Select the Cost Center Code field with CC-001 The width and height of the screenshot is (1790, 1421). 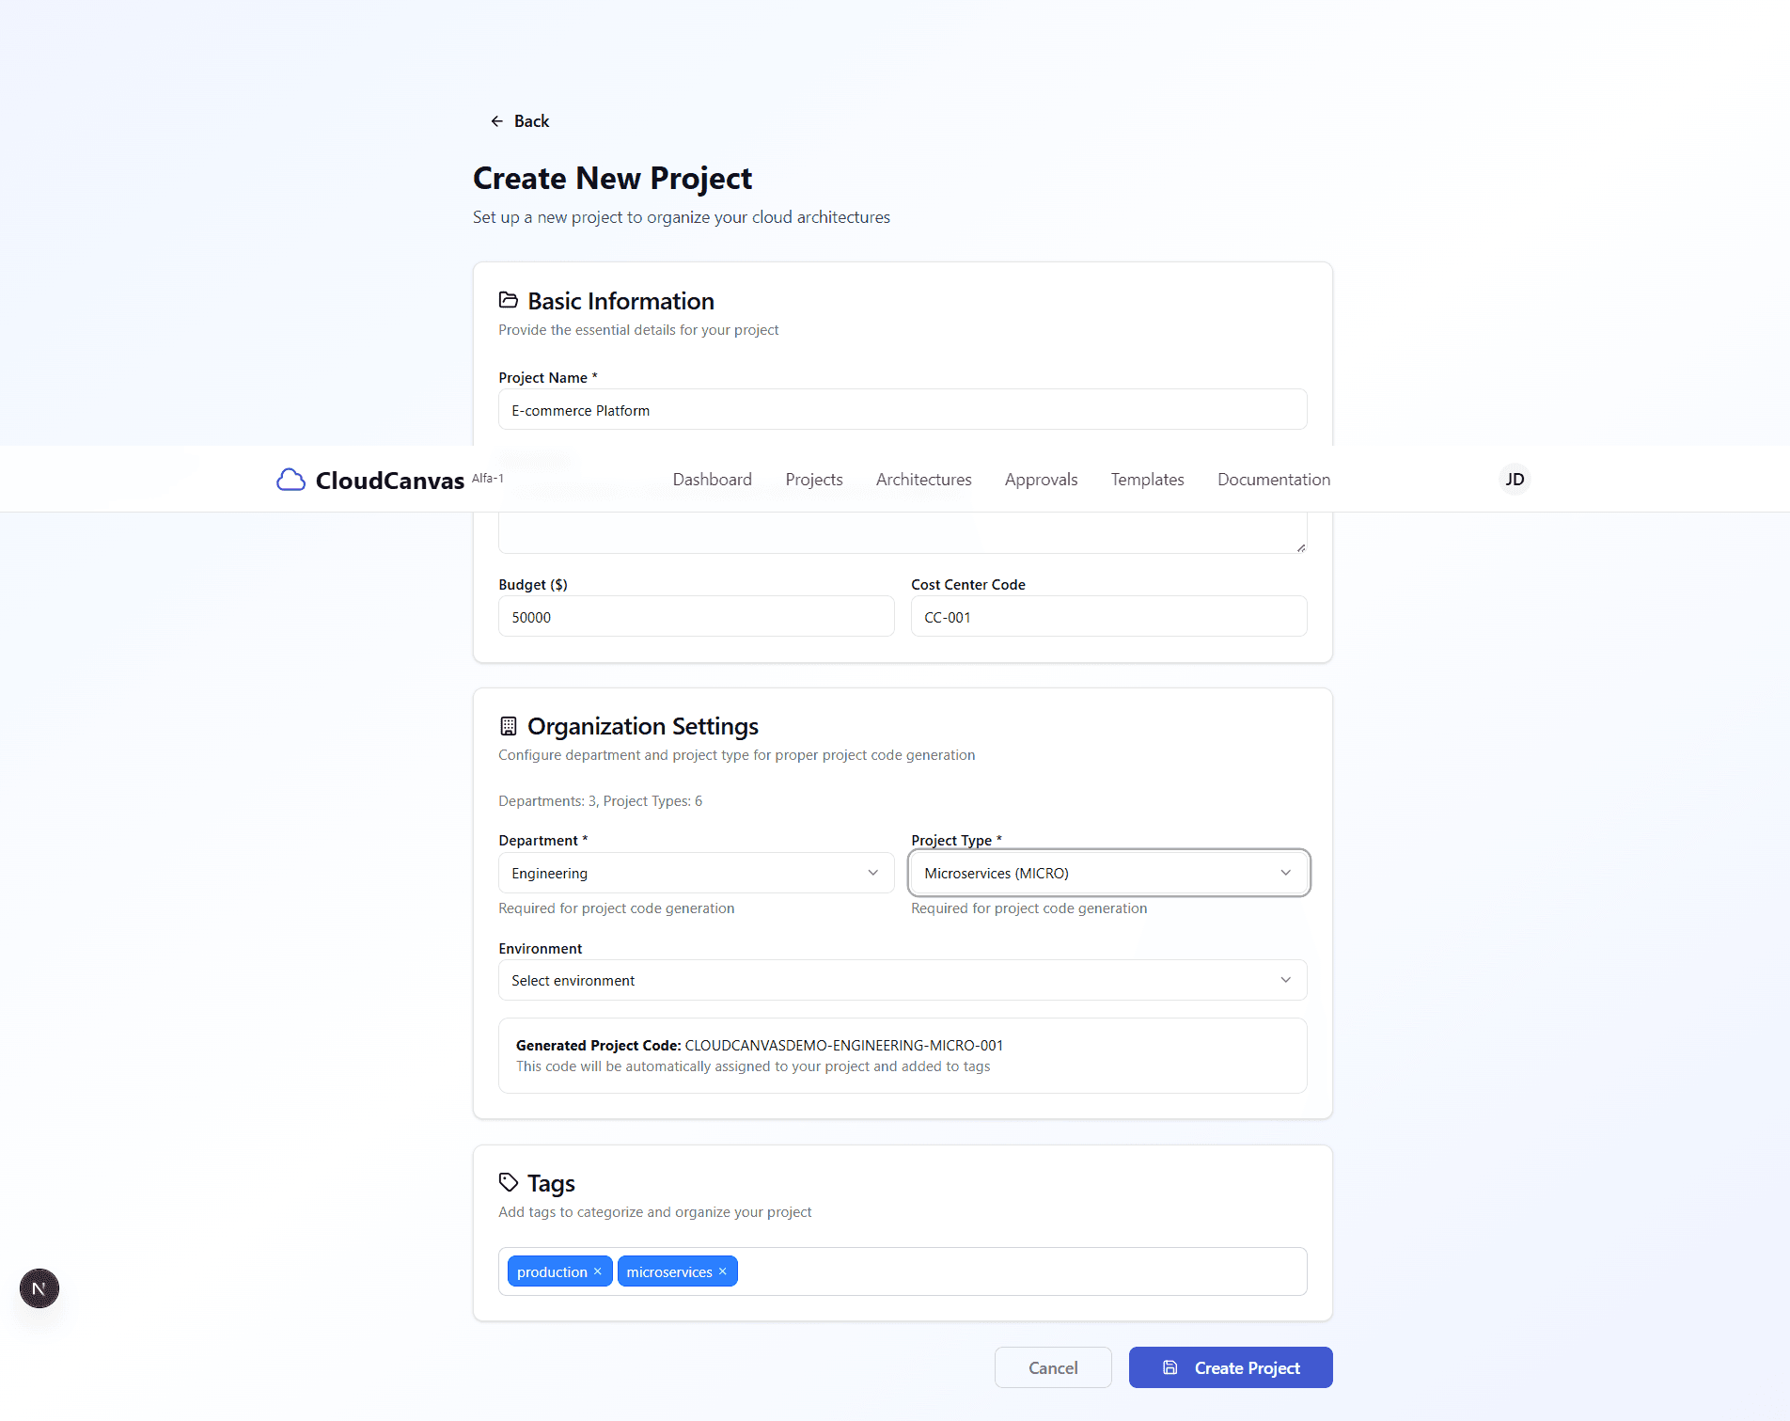pos(1107,616)
